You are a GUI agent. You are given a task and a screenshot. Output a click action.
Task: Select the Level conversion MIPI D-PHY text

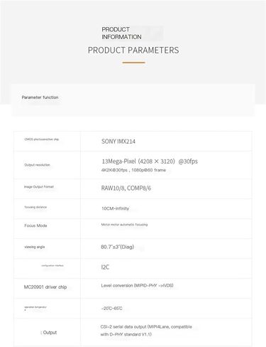coord(137,285)
